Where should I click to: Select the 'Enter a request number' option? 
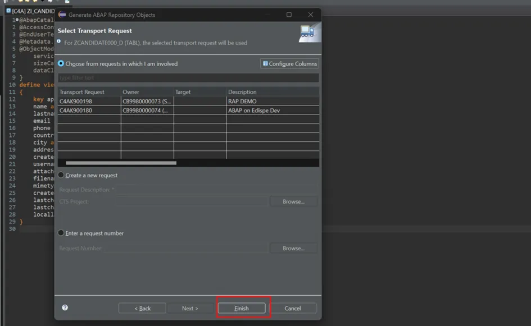coord(61,233)
